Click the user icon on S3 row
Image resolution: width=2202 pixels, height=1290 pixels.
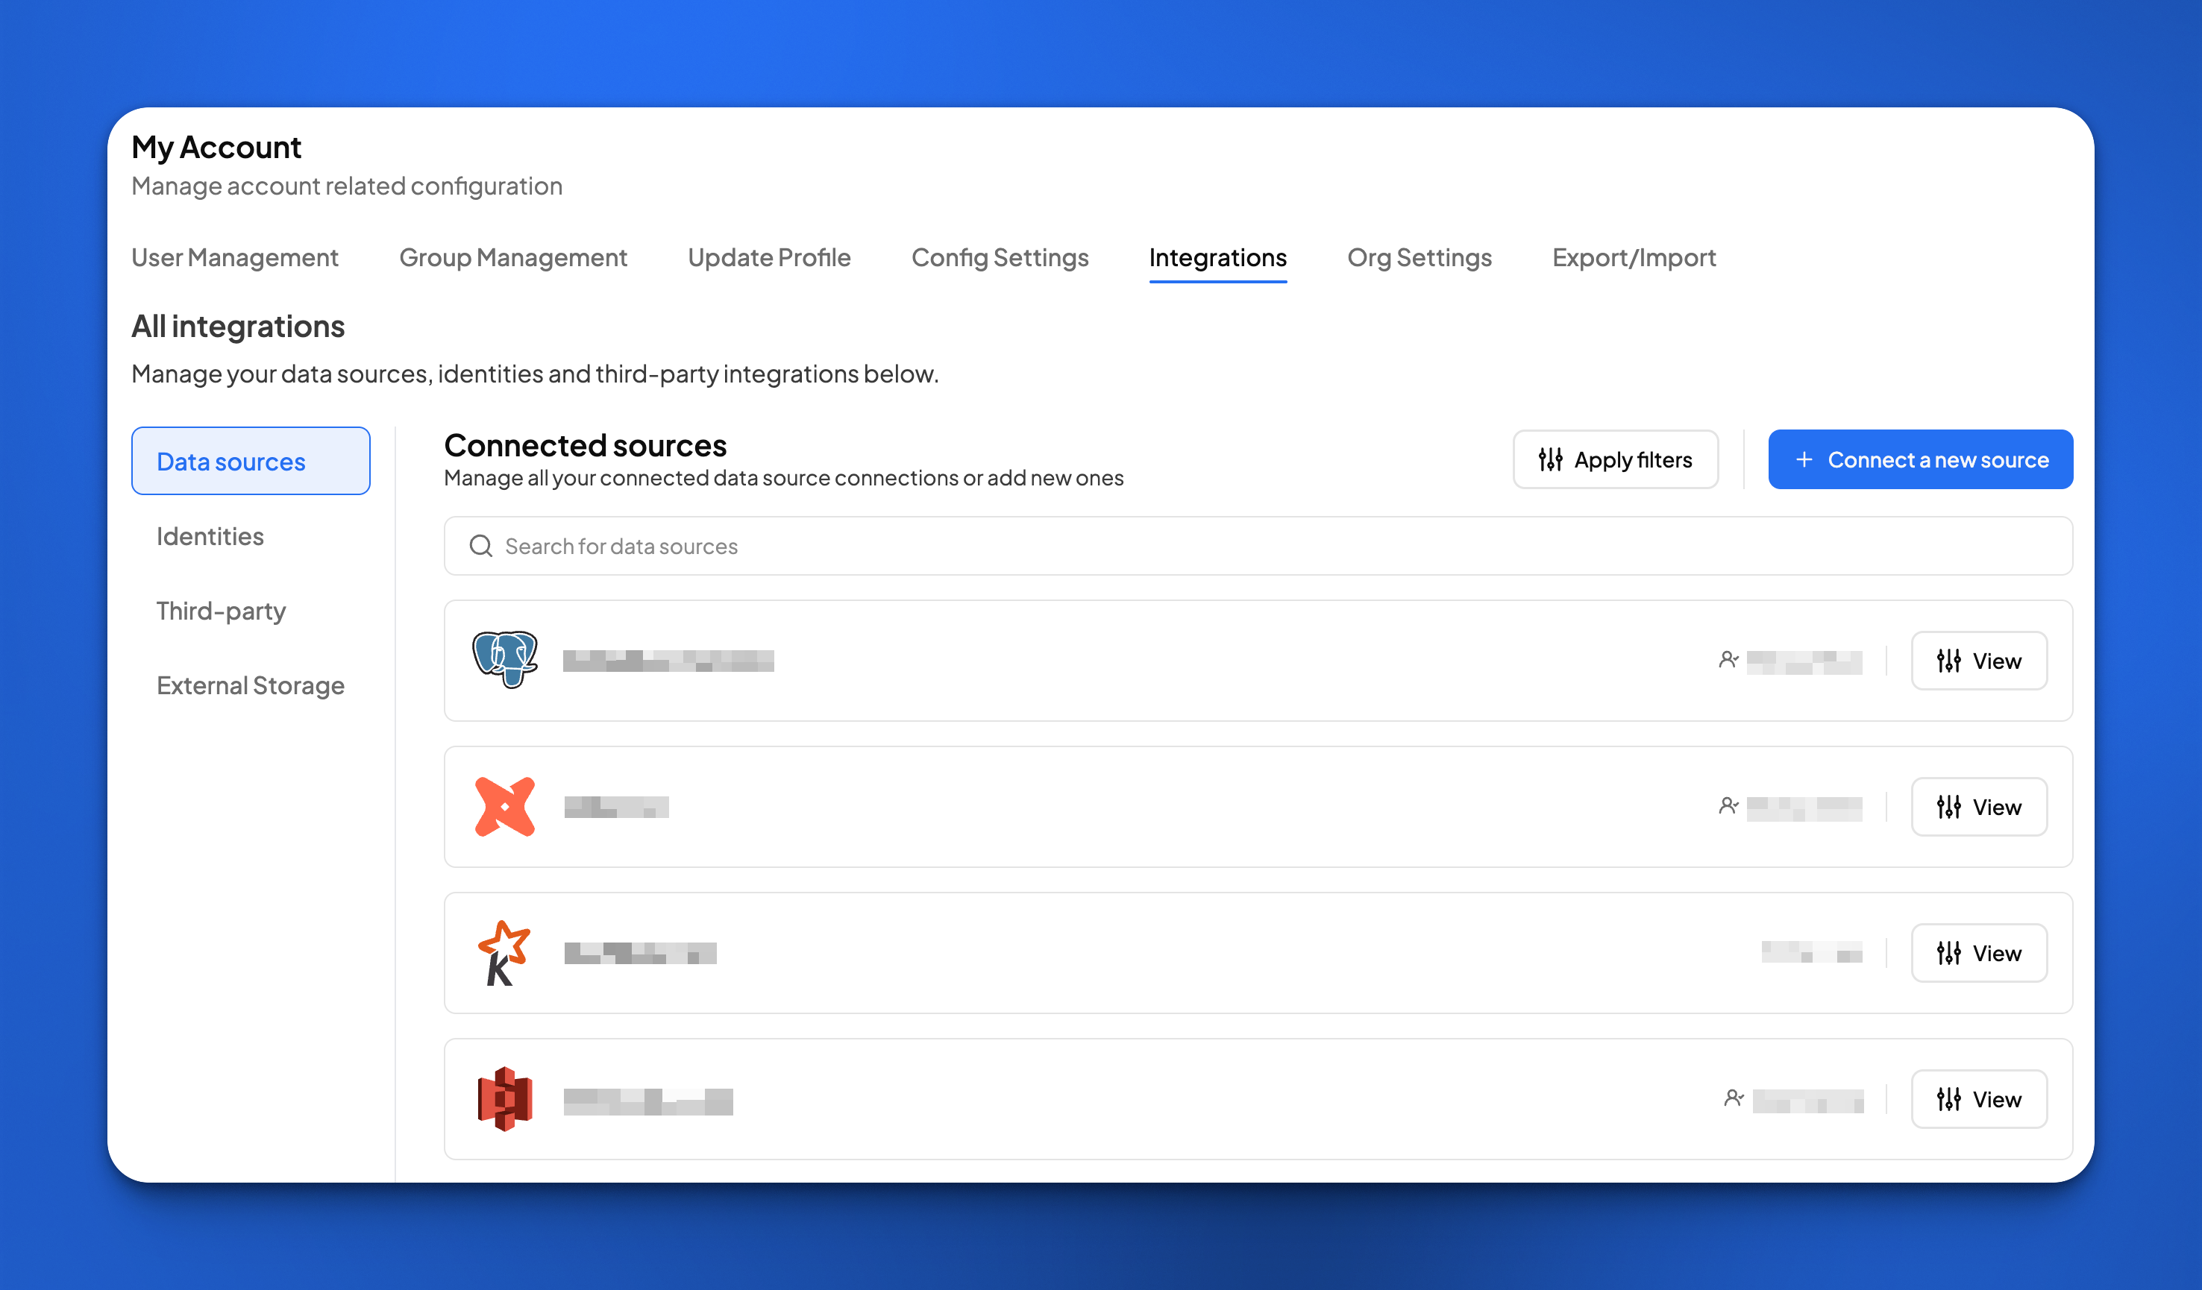[x=1734, y=1098]
